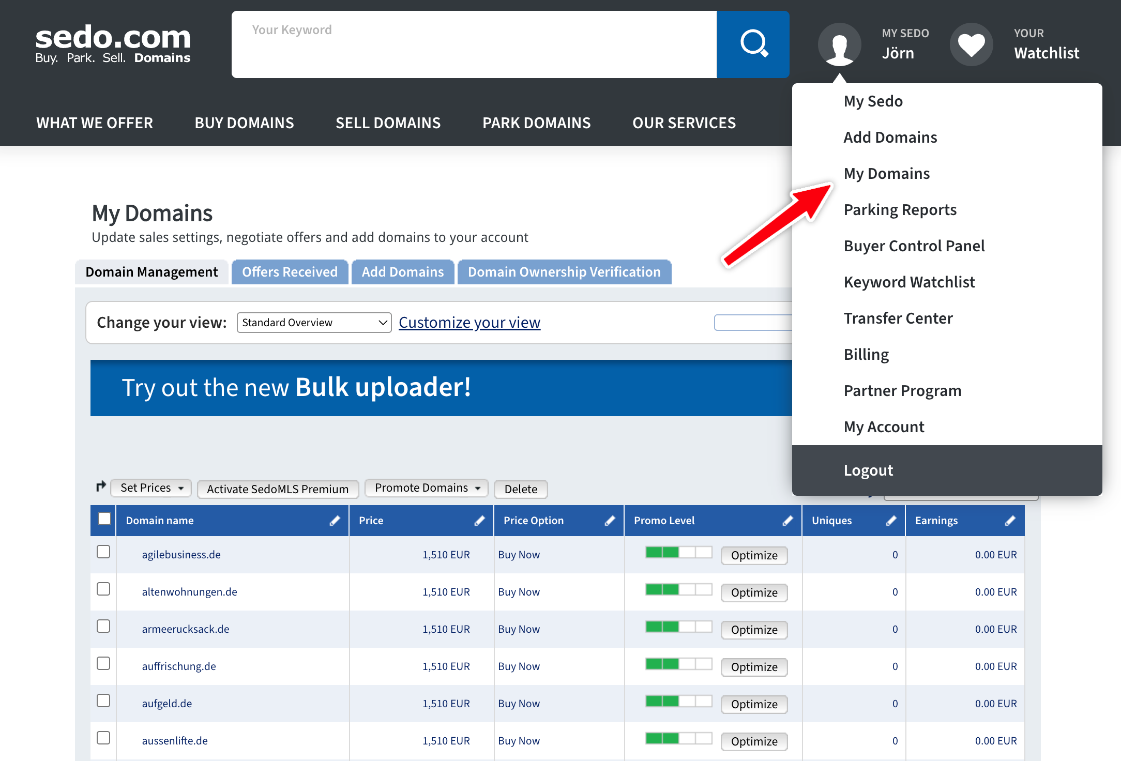This screenshot has height=761, width=1121.
Task: Click Optimize for auffrischung.de
Action: point(754,667)
